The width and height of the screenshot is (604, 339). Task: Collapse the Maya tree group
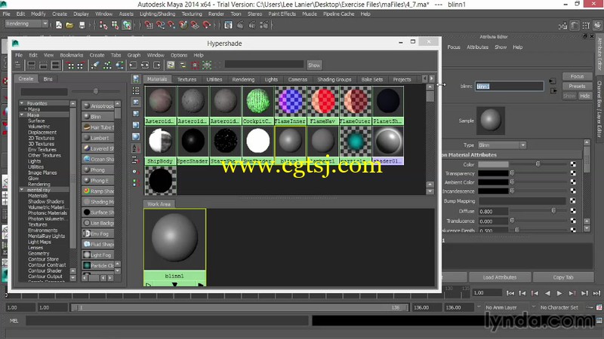pyautogui.click(x=22, y=115)
